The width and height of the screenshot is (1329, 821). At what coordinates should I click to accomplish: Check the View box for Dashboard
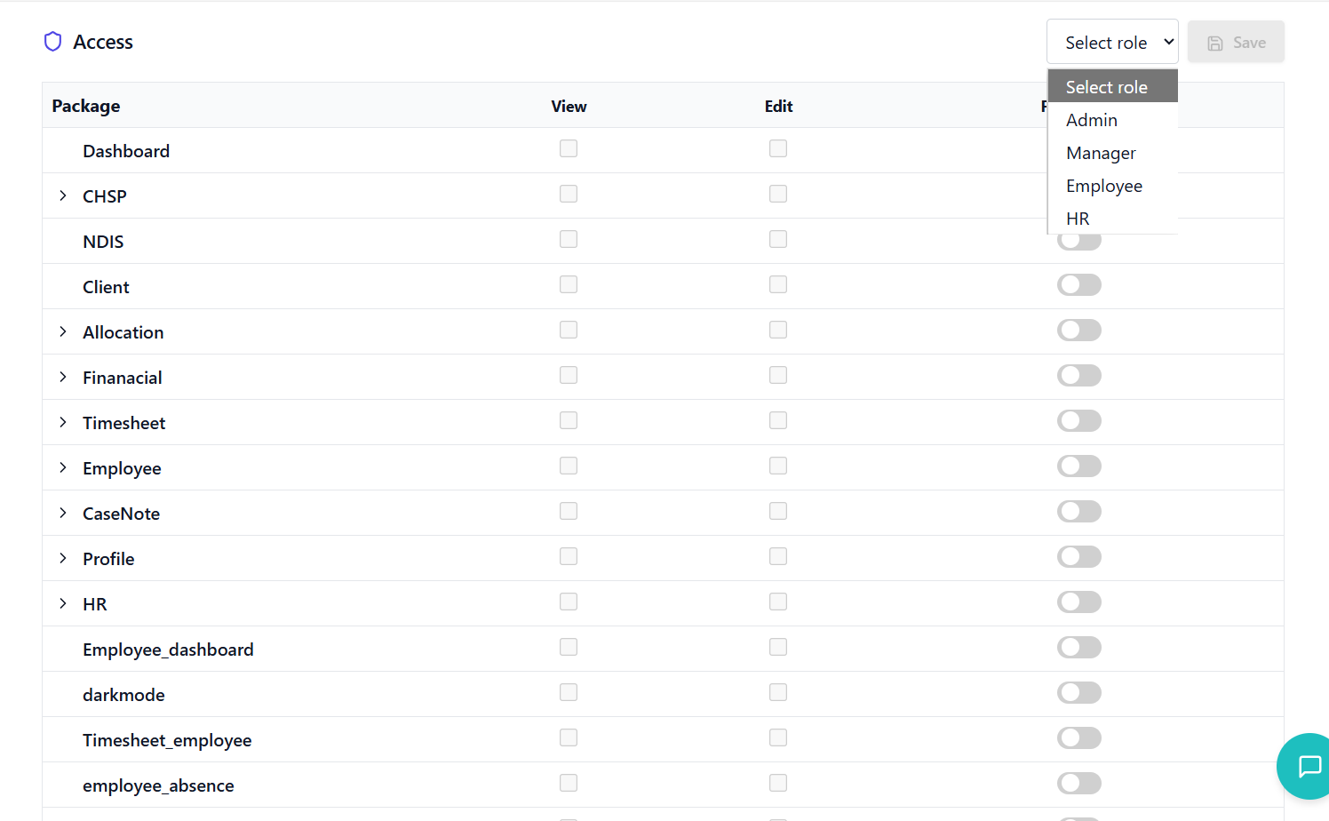[x=569, y=148]
